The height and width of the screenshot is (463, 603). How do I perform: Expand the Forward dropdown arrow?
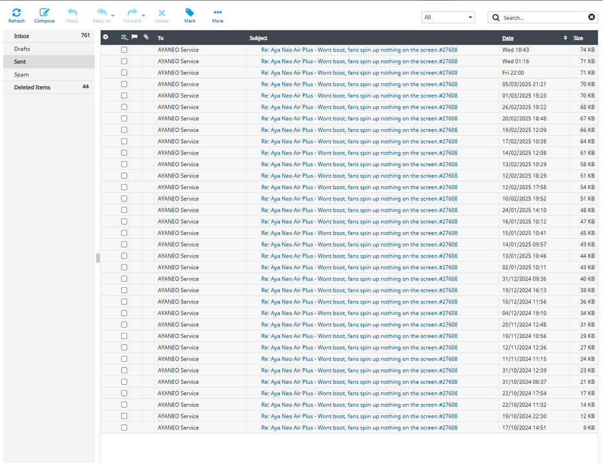point(143,16)
